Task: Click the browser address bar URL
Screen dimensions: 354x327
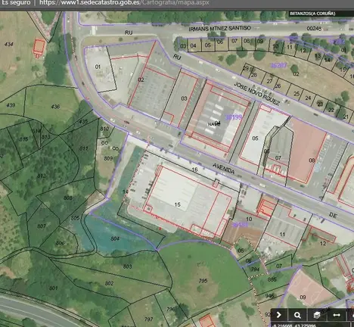Action: [x=124, y=3]
